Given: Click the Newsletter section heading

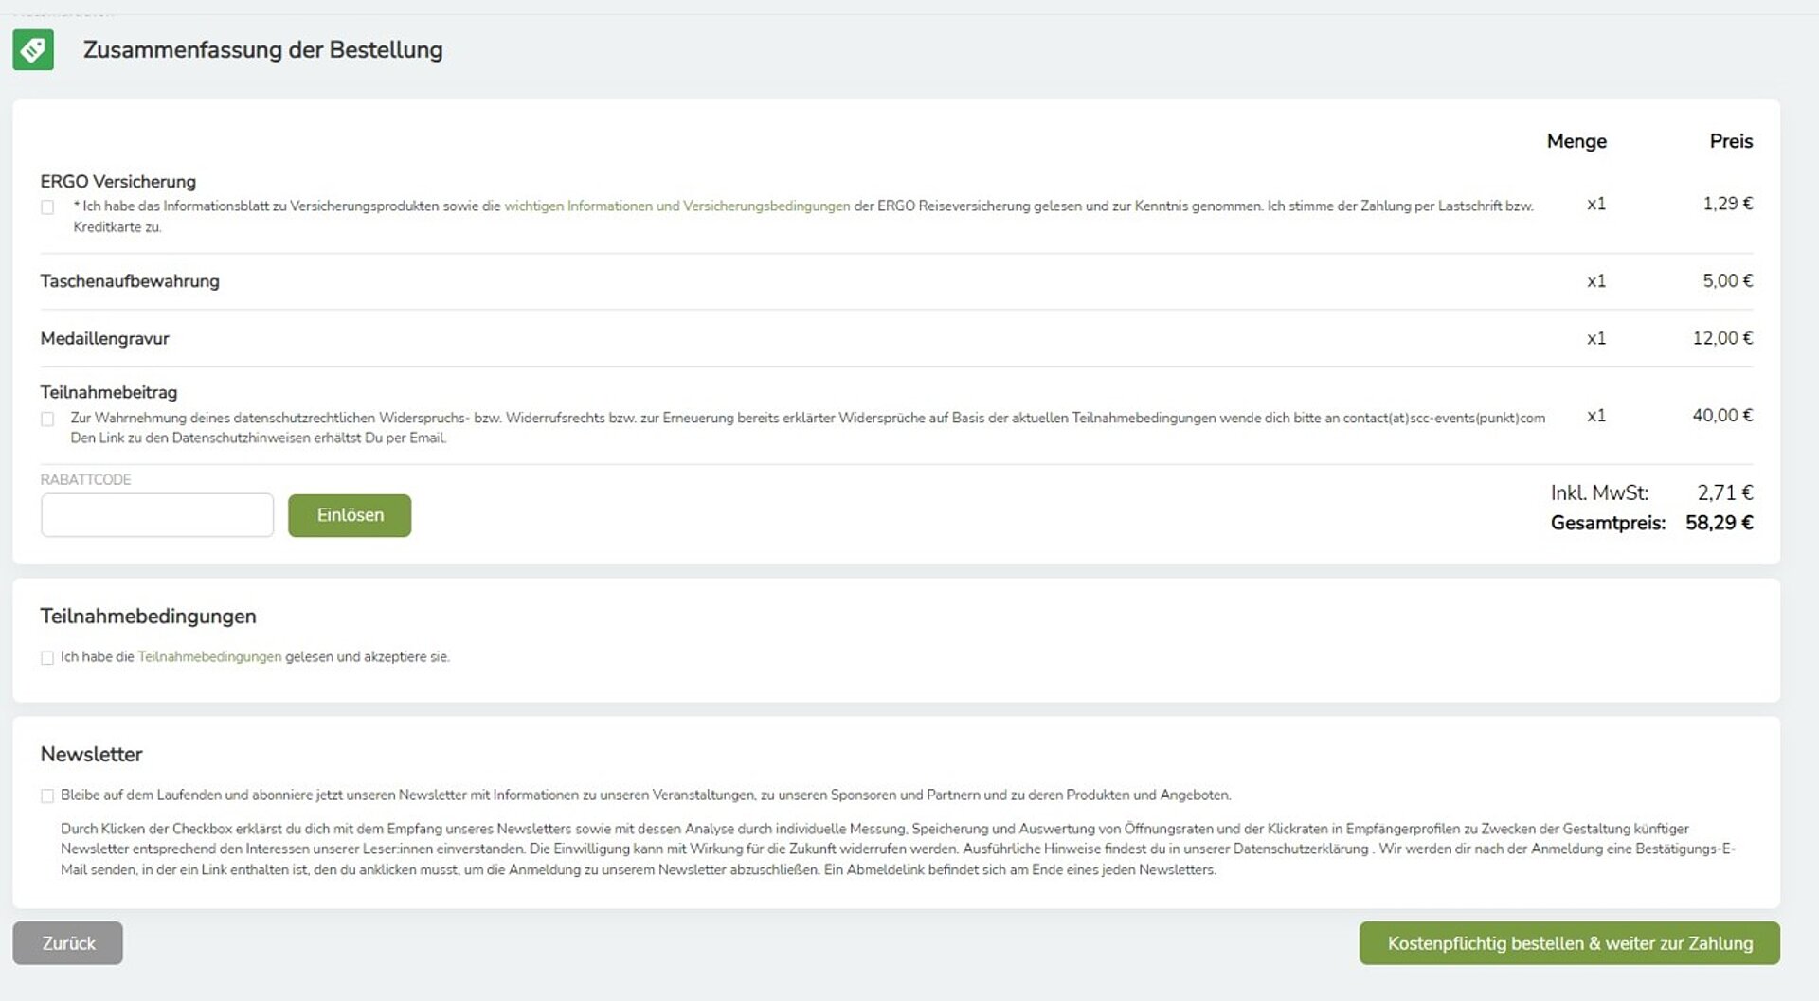Looking at the screenshot, I should coord(91,754).
